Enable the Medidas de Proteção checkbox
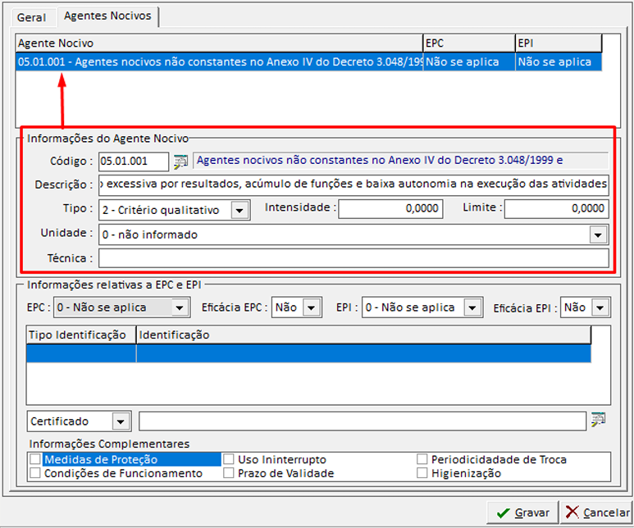 pos(35,460)
